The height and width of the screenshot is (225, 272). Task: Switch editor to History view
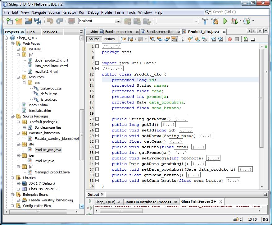[110, 39]
